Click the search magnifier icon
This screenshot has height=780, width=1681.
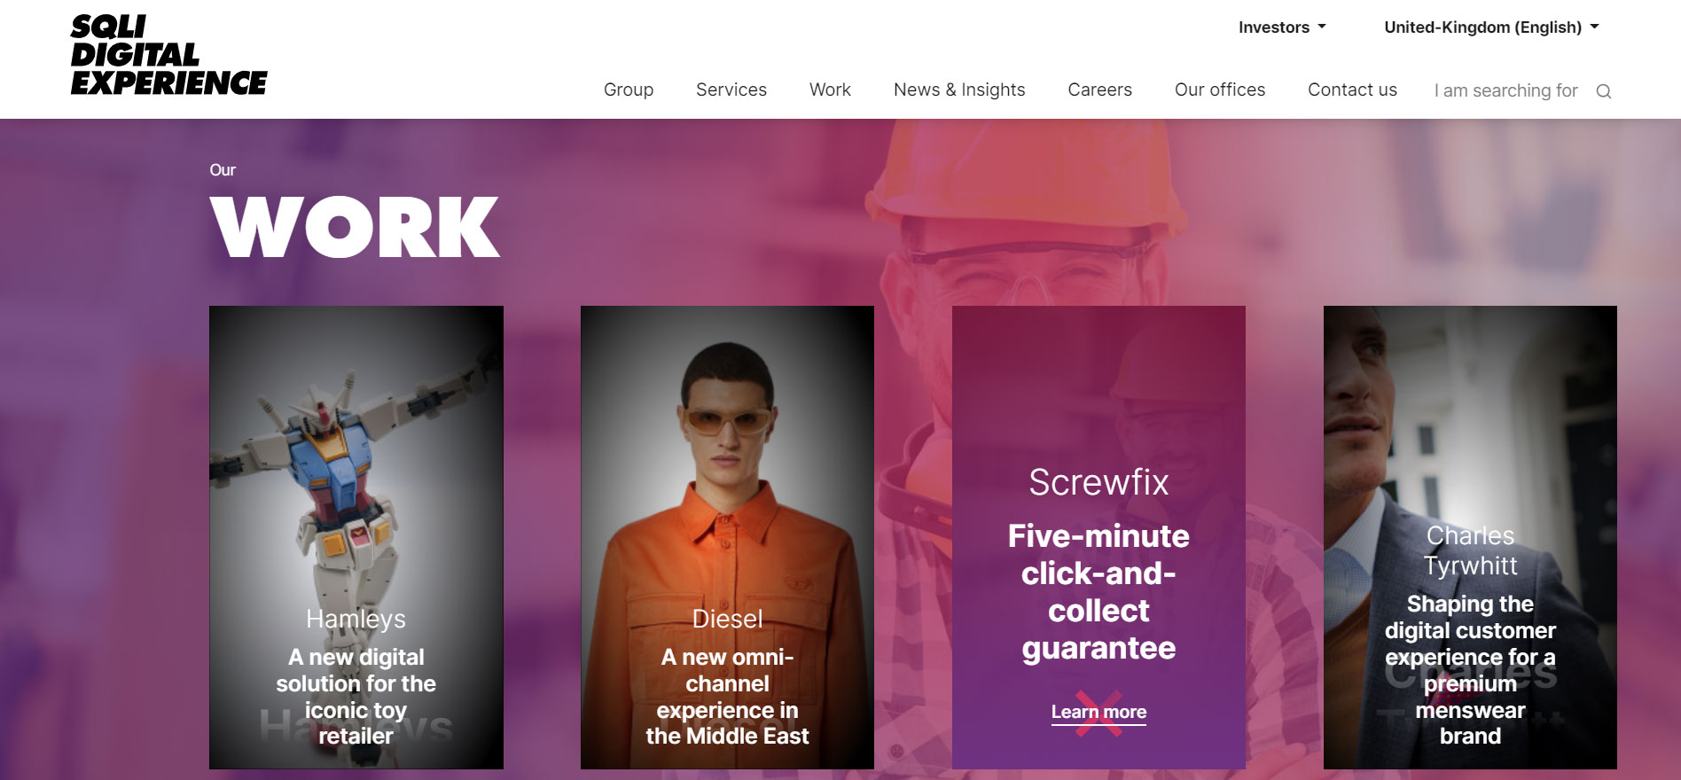[x=1603, y=91]
